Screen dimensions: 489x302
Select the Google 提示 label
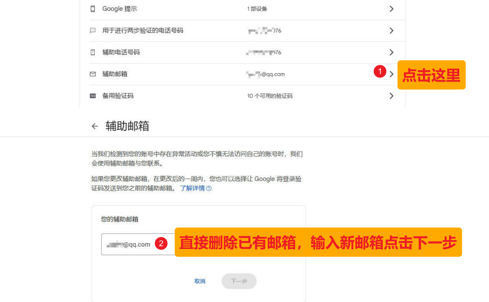119,9
